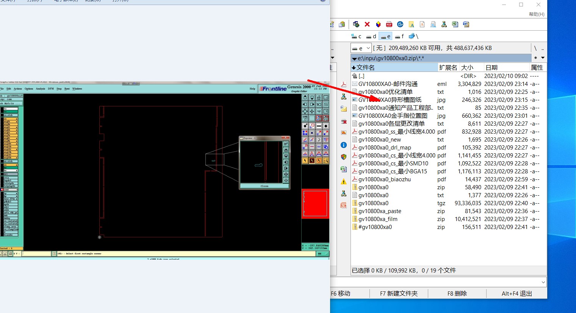Click the PDF icon in Total Commander toolbar
The height and width of the screenshot is (313, 576).
(389, 24)
